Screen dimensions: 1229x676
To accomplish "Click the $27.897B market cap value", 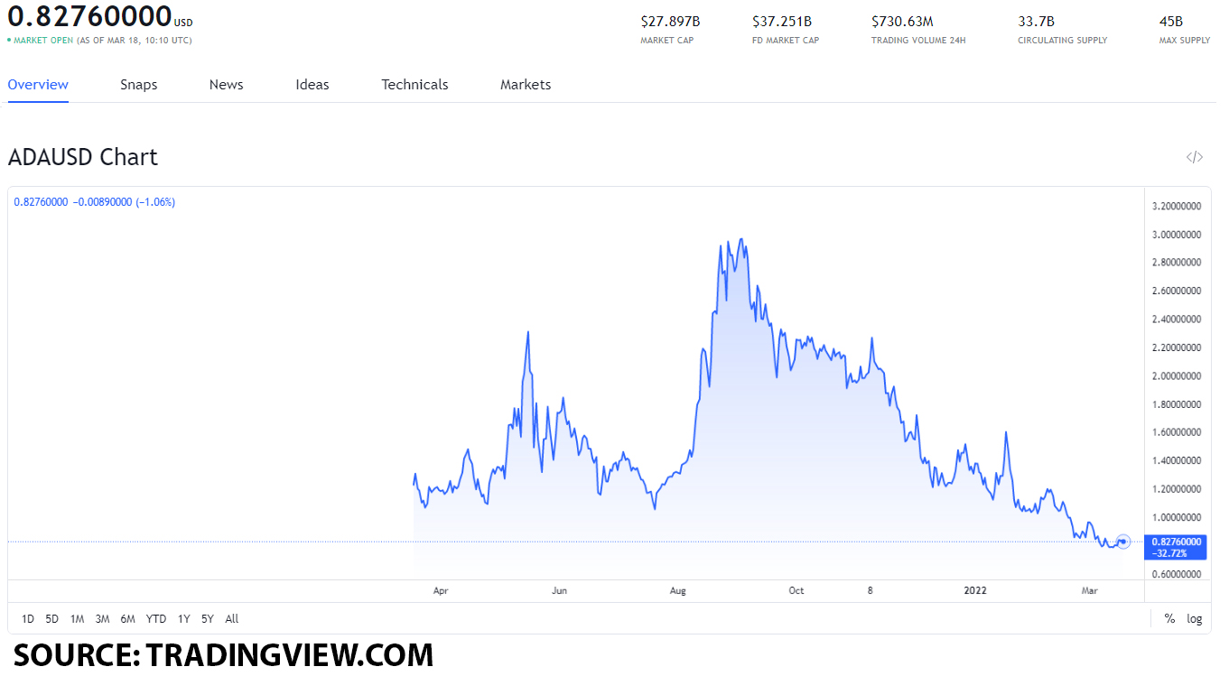I will (x=670, y=21).
